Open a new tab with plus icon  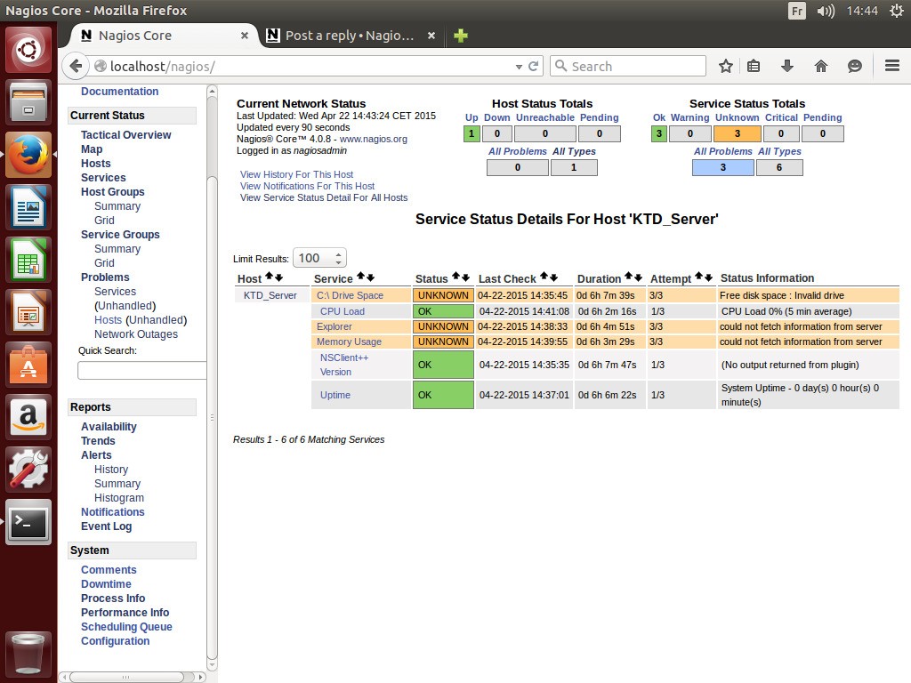pos(460,36)
